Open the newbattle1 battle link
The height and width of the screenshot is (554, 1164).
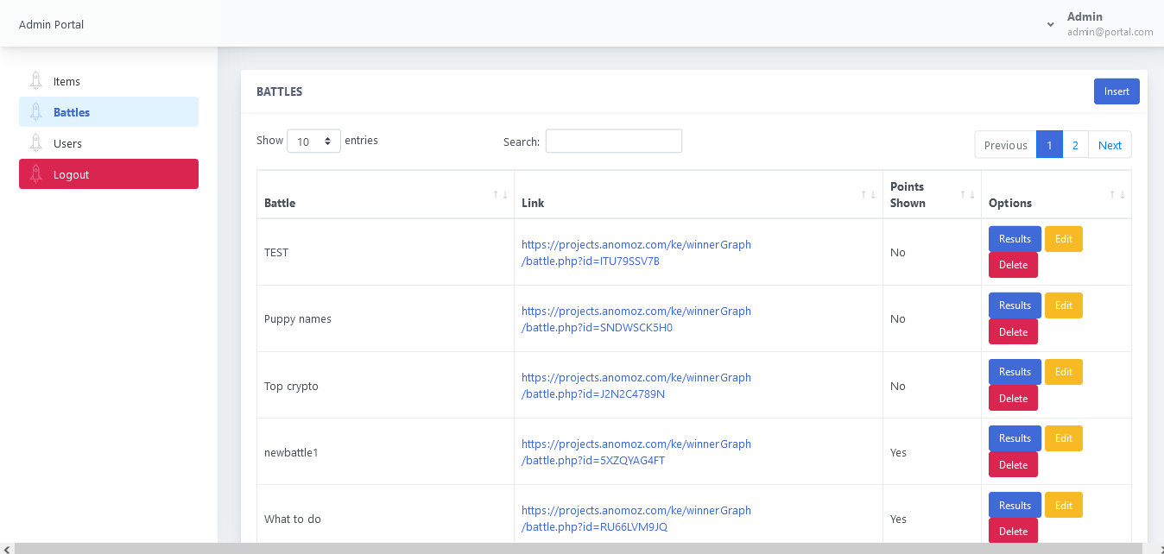[636, 452]
